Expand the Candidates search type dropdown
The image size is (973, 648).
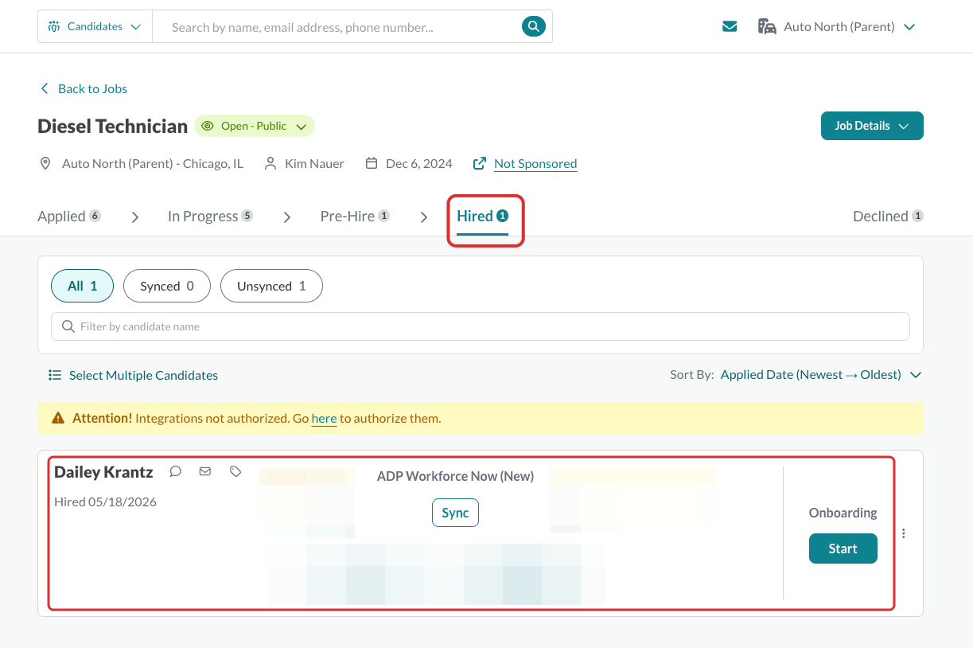coord(95,26)
